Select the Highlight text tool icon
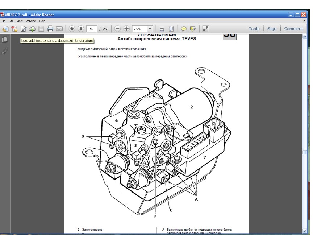The image size is (313, 235). coord(193,29)
